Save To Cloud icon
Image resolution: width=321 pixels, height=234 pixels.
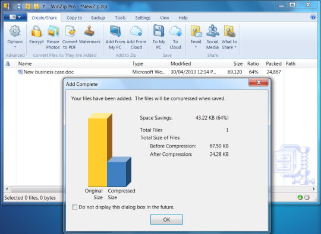175,31
